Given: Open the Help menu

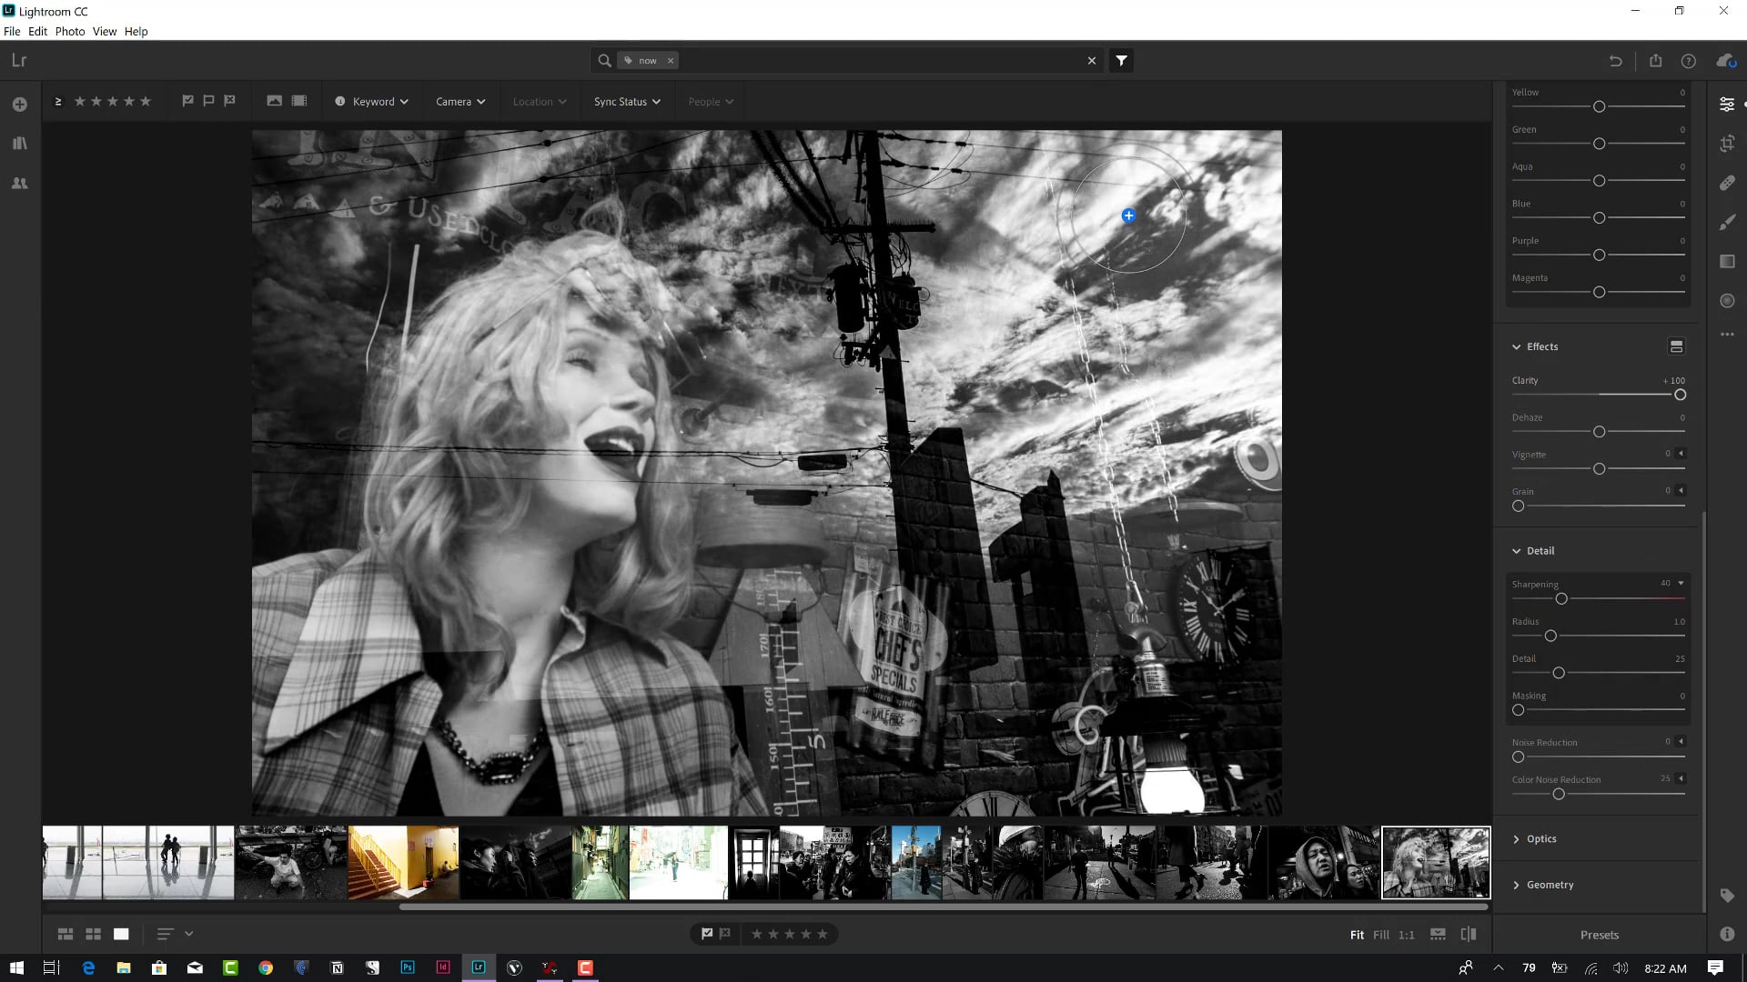Looking at the screenshot, I should click(x=136, y=31).
